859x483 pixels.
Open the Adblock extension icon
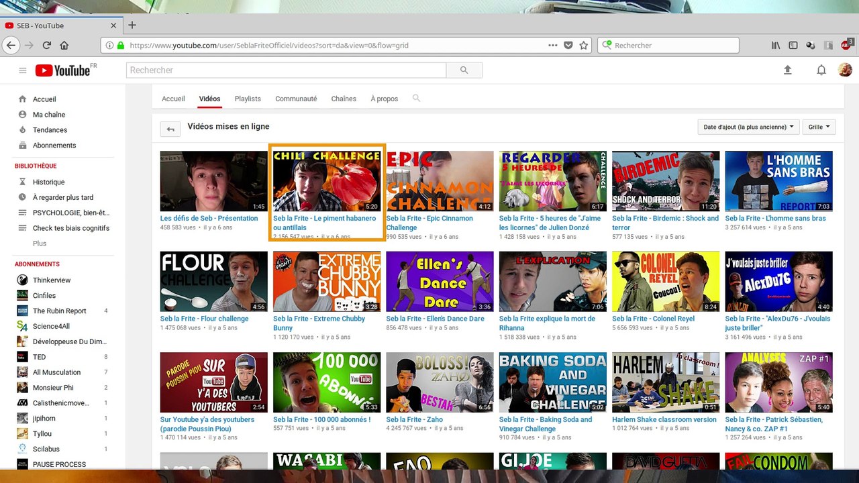click(847, 44)
